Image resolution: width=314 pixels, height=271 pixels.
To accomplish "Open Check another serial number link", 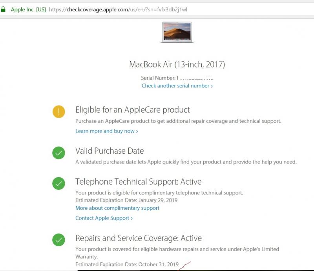I will (177, 86).
